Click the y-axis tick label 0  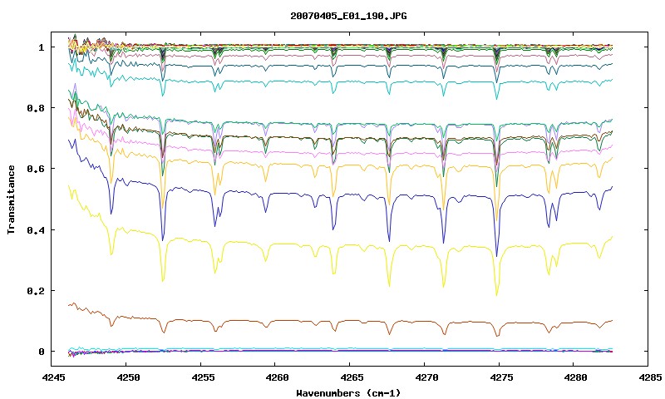(41, 352)
